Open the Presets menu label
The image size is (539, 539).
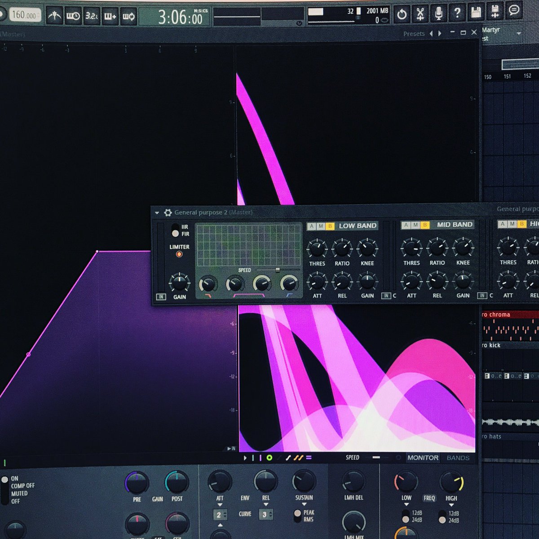tap(414, 34)
